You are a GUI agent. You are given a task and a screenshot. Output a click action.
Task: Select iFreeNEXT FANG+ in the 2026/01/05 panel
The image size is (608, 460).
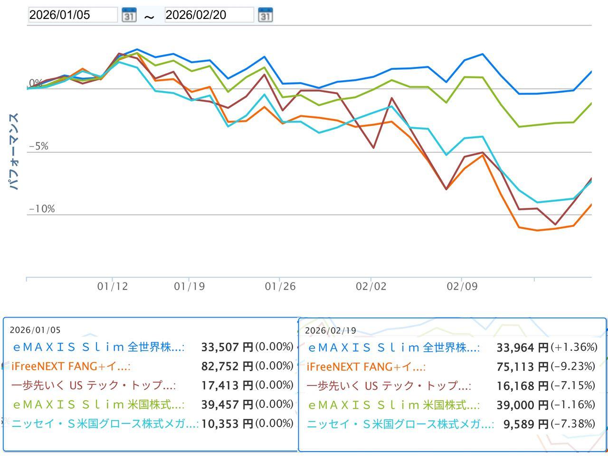[71, 366]
